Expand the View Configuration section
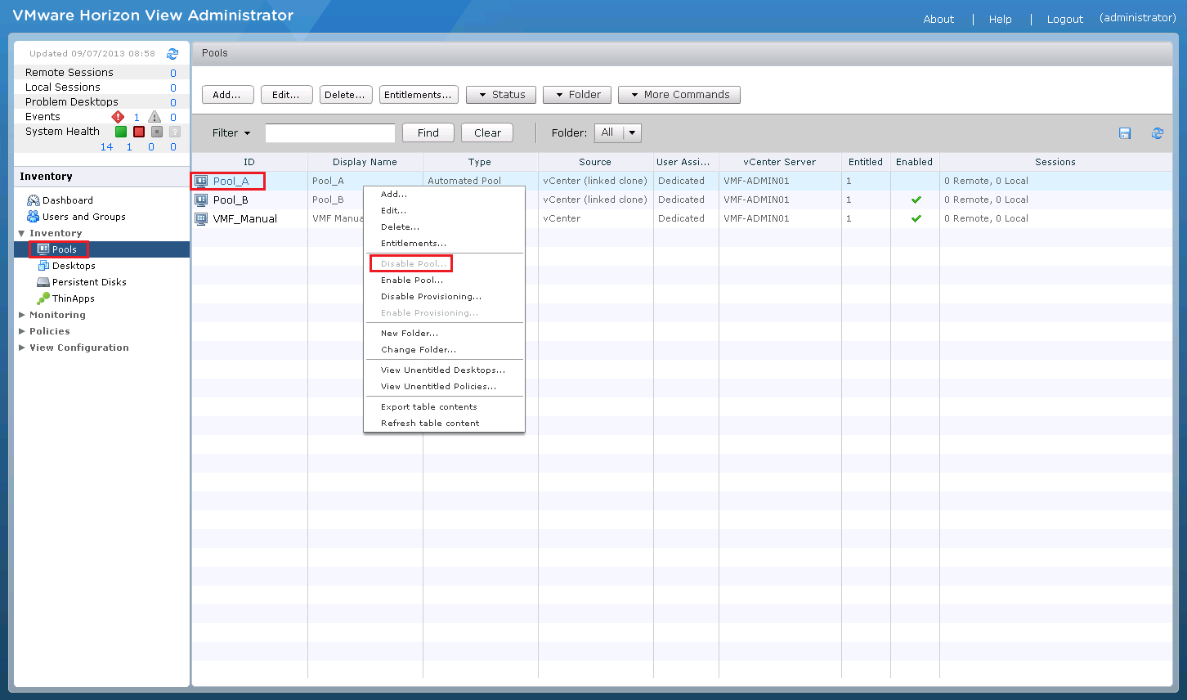The image size is (1187, 700). click(22, 348)
